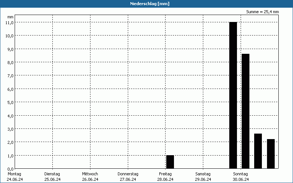Screen dimensions: 293x183
Task: Click the Samstag axis label
Action: point(203,174)
